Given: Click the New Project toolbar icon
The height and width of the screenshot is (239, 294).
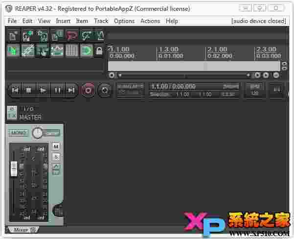Looking at the screenshot, I should 13,36.
